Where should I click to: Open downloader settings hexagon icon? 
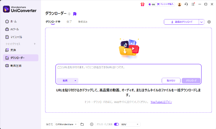click(209, 22)
